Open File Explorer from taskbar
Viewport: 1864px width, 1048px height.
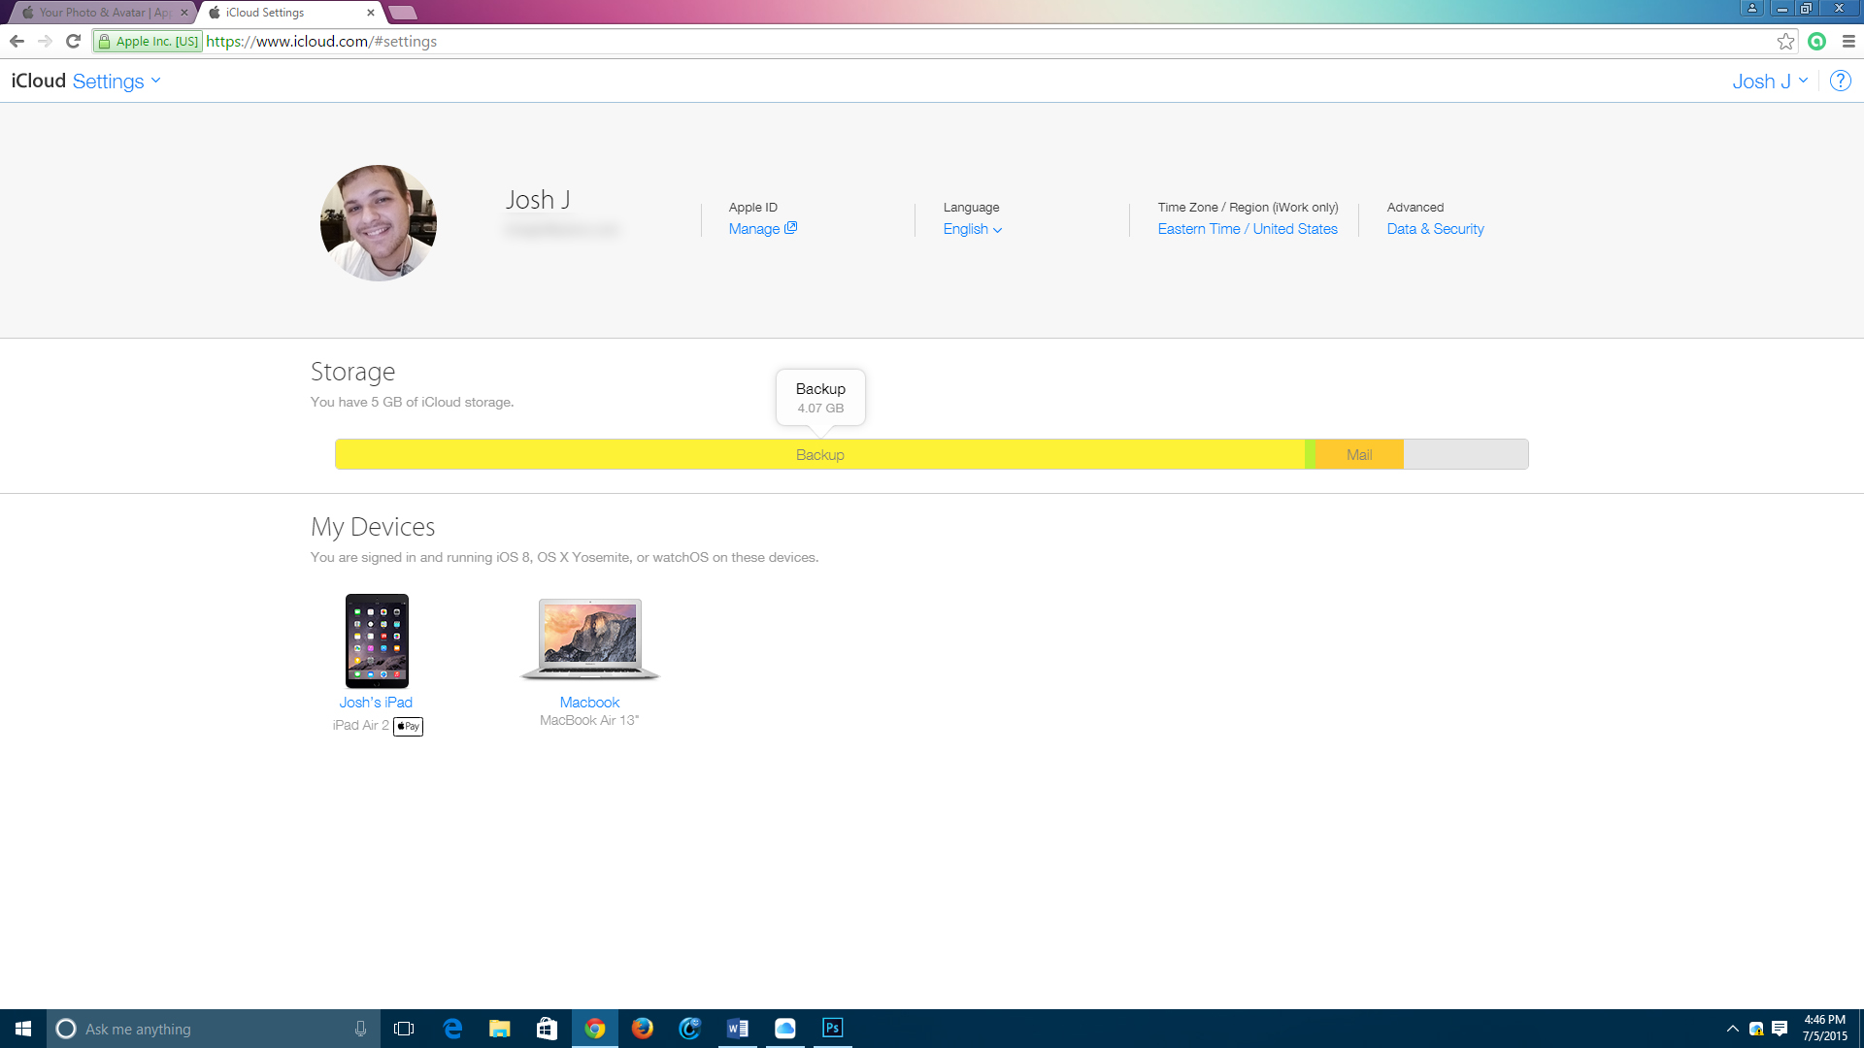coord(500,1029)
